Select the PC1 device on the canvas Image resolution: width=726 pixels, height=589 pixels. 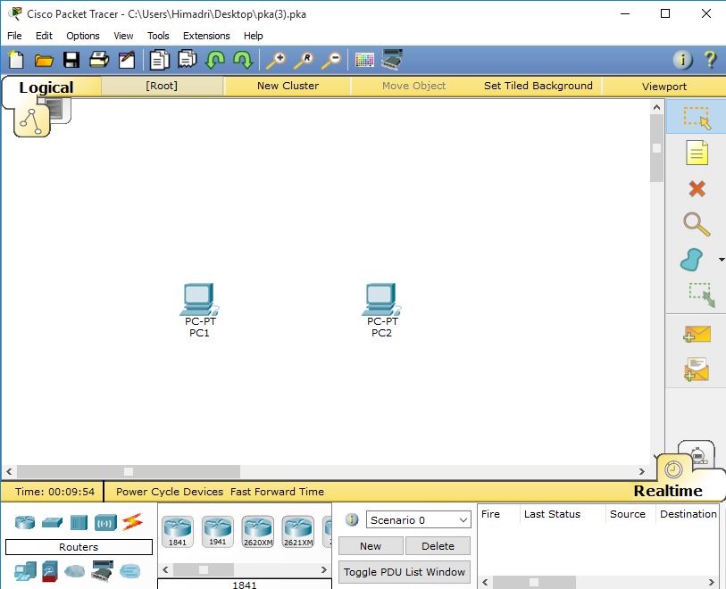(198, 299)
